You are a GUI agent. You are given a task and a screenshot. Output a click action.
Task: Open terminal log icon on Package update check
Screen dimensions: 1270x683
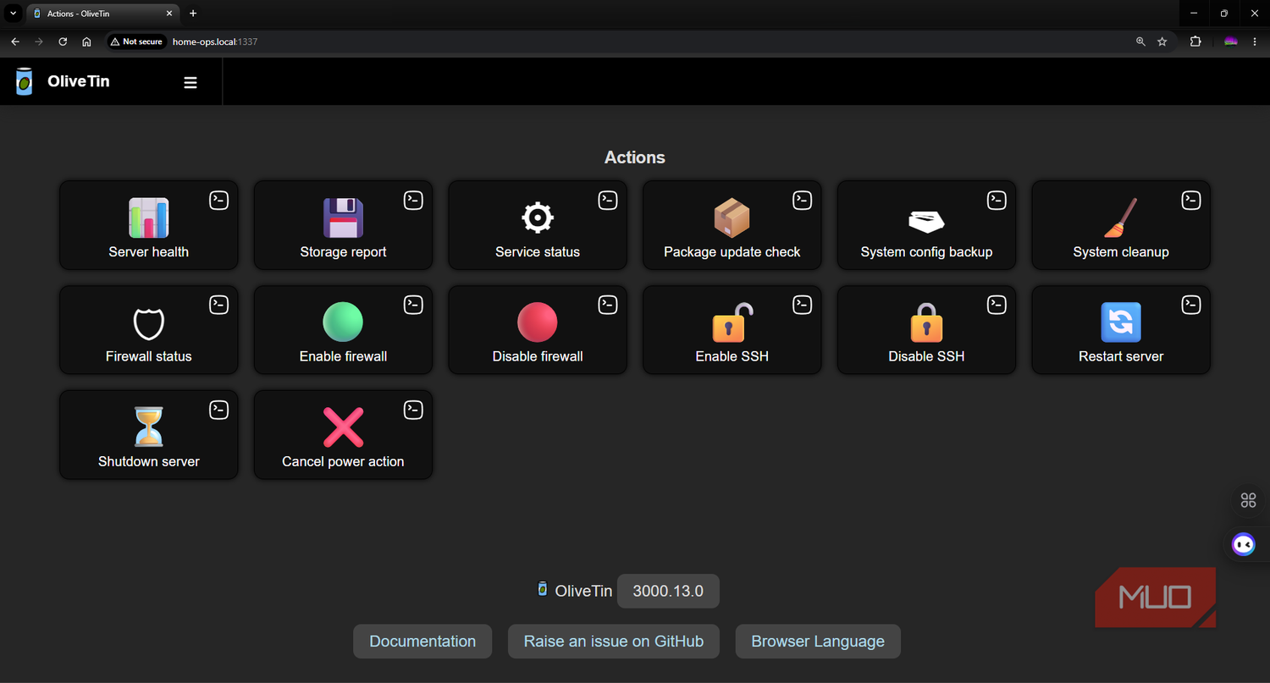point(802,200)
